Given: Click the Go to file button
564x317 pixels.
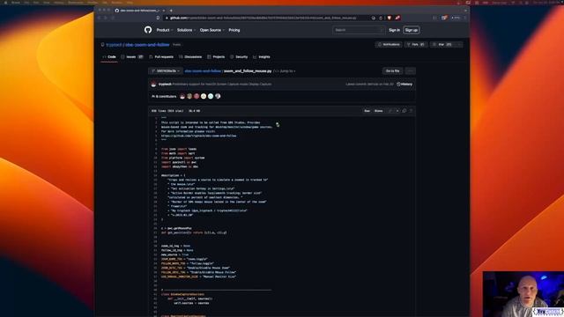Looking at the screenshot, I should pos(392,71).
